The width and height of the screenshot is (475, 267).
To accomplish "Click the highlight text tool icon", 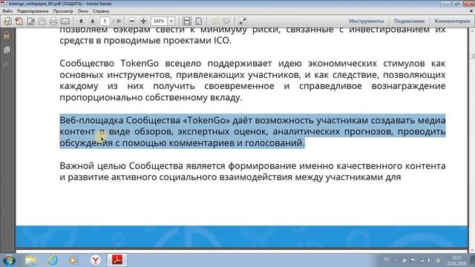I will [x=226, y=21].
